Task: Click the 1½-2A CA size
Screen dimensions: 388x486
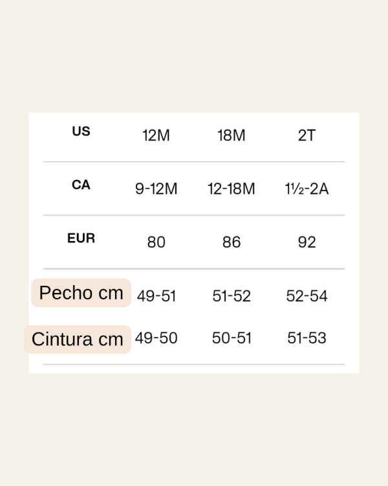Action: (307, 189)
